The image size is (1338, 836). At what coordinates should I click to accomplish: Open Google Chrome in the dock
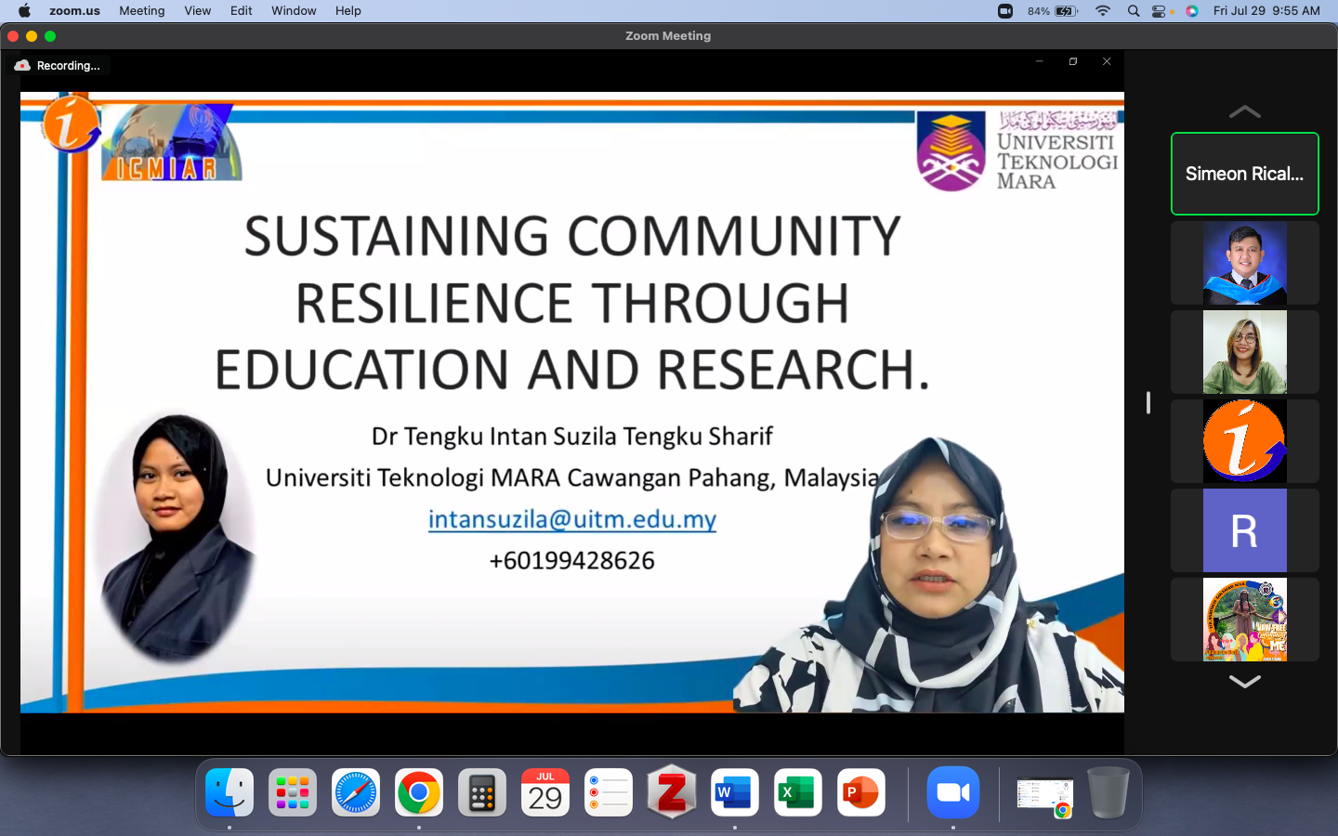click(418, 792)
